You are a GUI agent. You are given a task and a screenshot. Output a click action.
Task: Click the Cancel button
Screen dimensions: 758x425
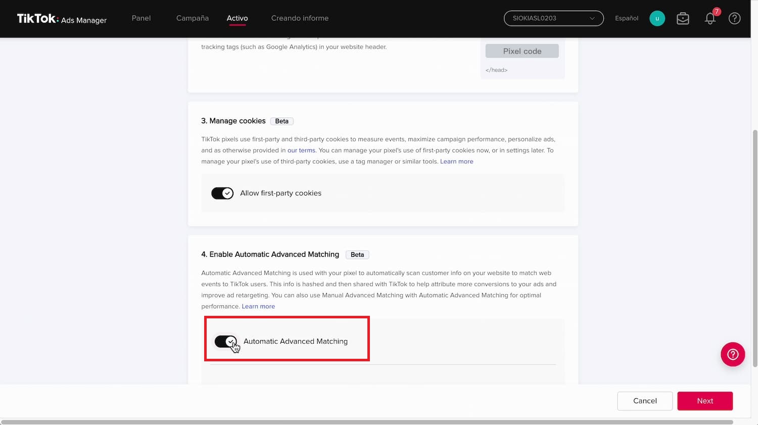point(645,401)
